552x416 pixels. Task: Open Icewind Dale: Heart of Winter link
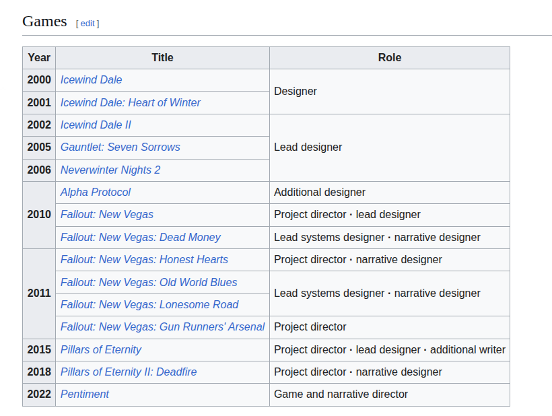pos(130,102)
